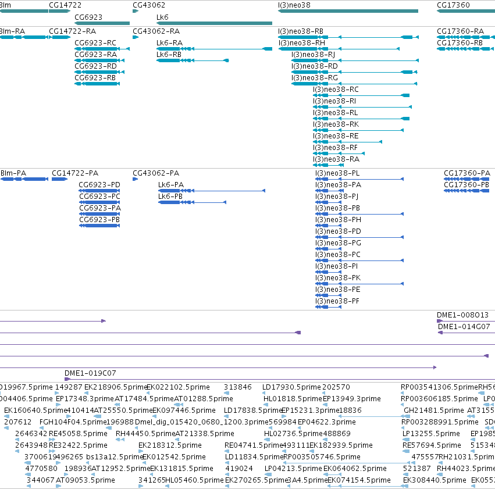Select transcript CG43062-RA

156,31
